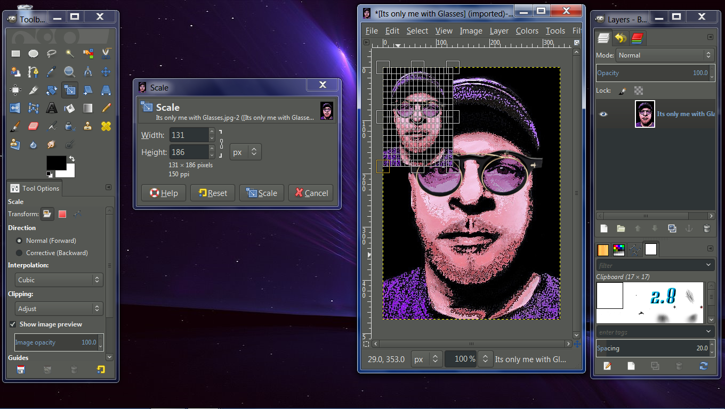Image resolution: width=725 pixels, height=409 pixels.
Task: Adjust the brush Spacing slider
Action: coord(655,348)
